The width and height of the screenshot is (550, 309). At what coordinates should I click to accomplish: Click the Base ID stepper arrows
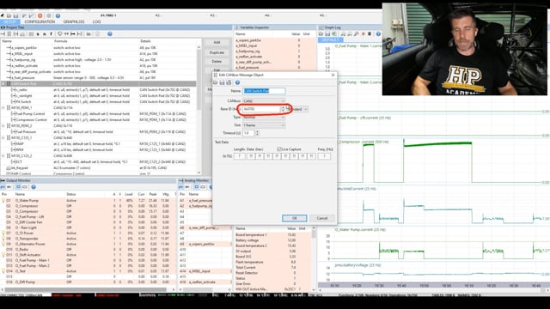tap(283, 109)
